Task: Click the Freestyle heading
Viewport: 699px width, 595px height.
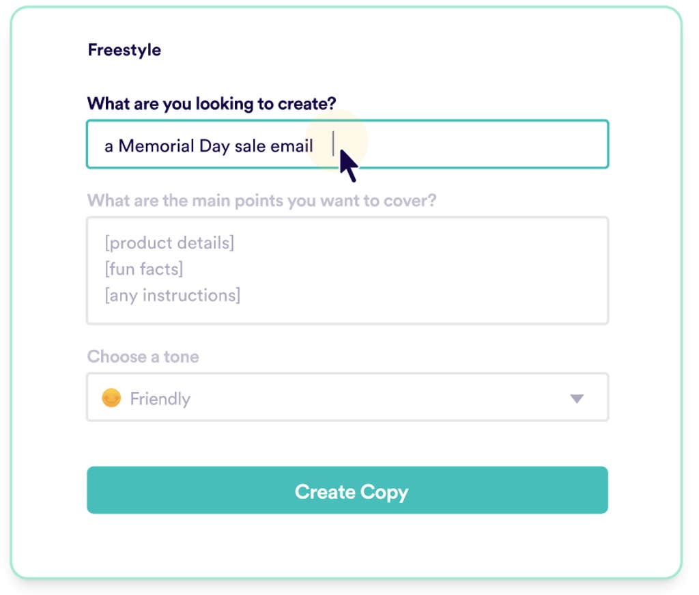Action: [124, 50]
